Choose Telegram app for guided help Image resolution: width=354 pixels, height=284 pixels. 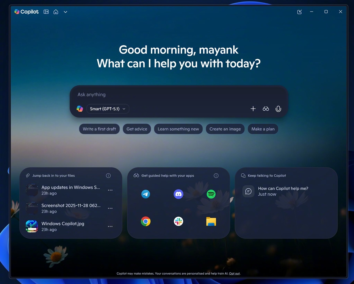tap(145, 194)
